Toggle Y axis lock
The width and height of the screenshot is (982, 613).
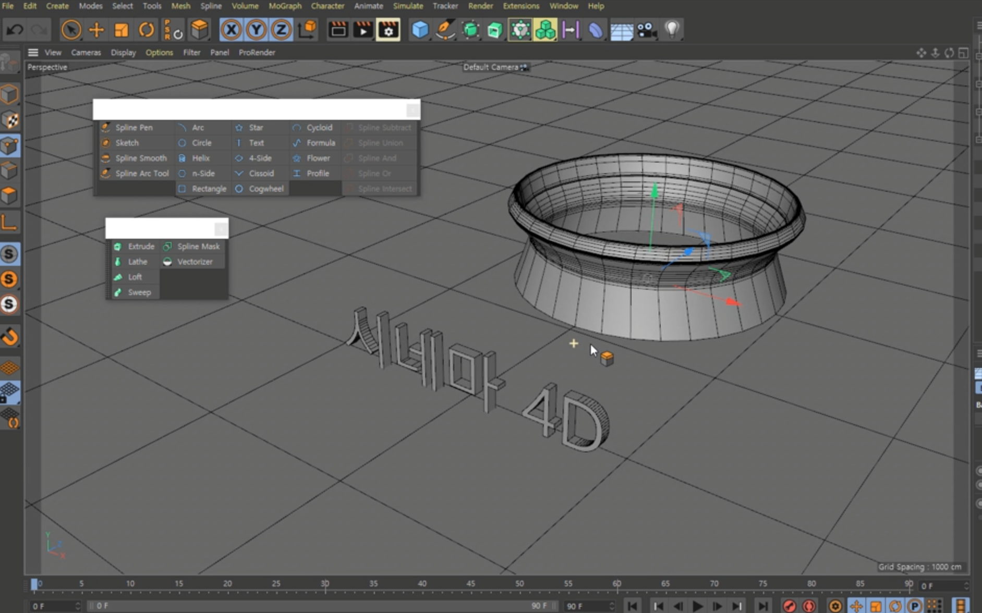256,30
